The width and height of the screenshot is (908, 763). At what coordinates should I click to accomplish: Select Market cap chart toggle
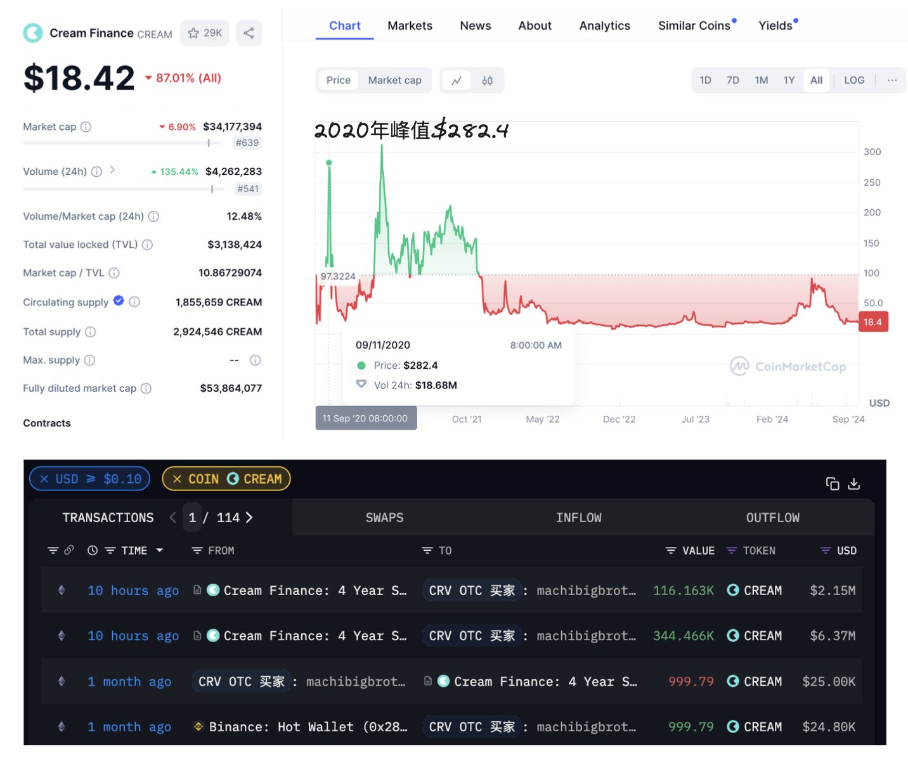point(394,80)
